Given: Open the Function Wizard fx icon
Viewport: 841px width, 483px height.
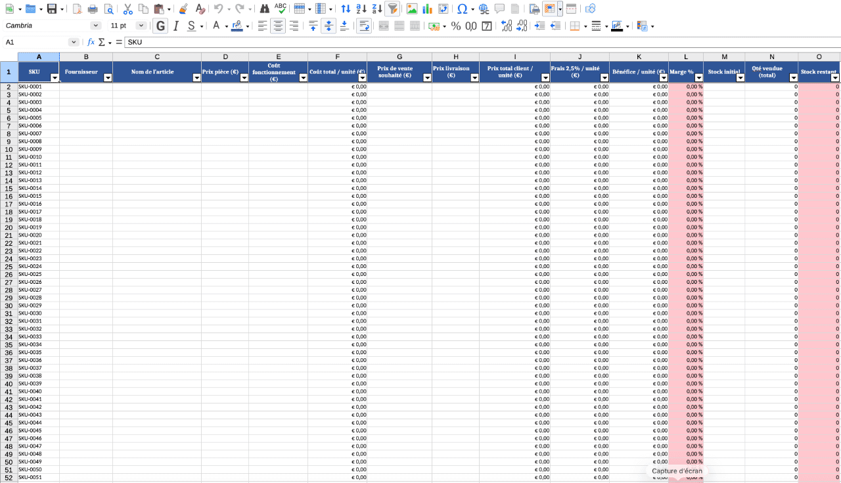Looking at the screenshot, I should pyautogui.click(x=91, y=42).
